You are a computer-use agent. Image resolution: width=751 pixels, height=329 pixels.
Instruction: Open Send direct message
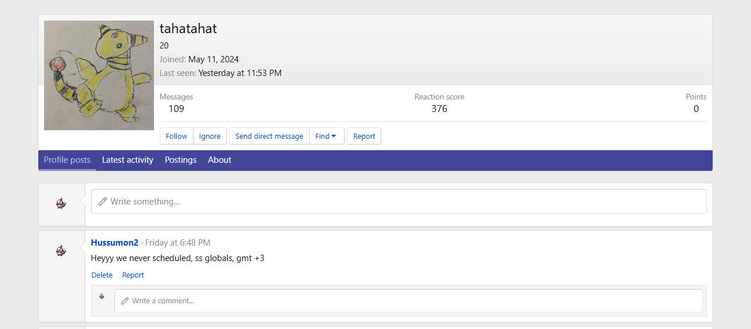(269, 136)
